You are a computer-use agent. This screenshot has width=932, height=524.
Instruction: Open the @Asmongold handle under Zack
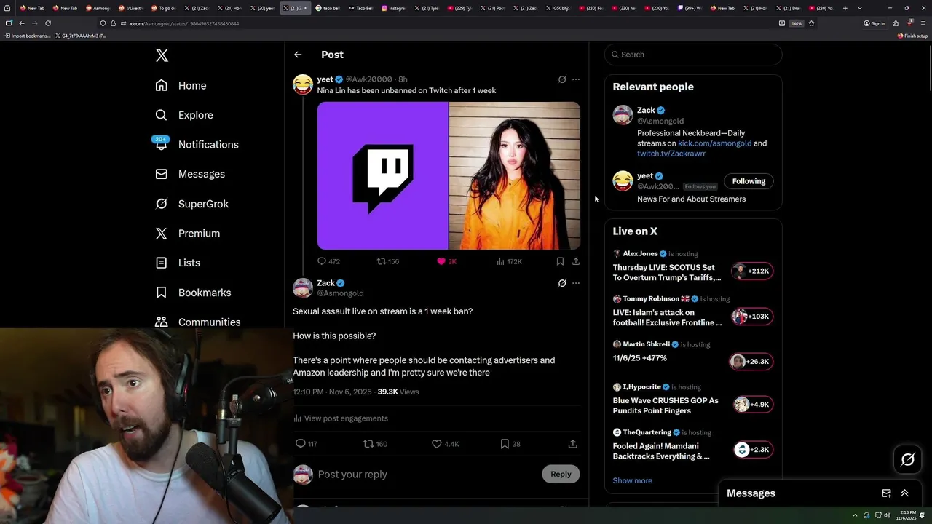click(x=340, y=293)
